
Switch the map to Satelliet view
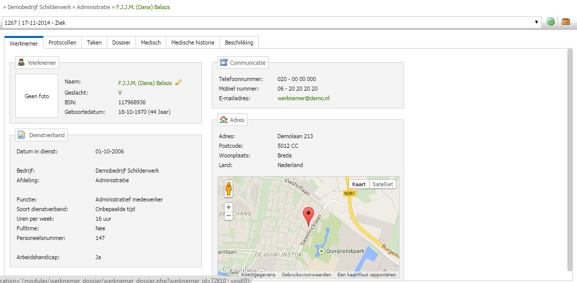[383, 184]
